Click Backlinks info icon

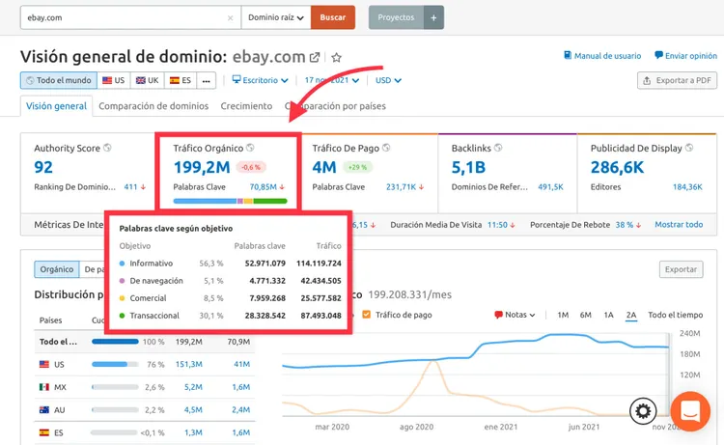pos(498,148)
